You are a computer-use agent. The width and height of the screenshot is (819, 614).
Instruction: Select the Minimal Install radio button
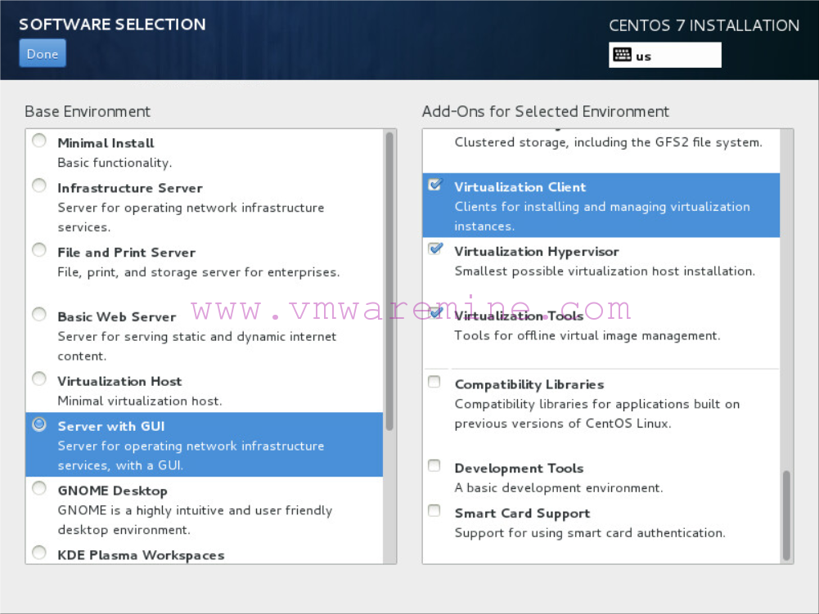pos(39,141)
